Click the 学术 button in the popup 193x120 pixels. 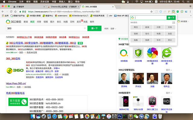click(159, 40)
